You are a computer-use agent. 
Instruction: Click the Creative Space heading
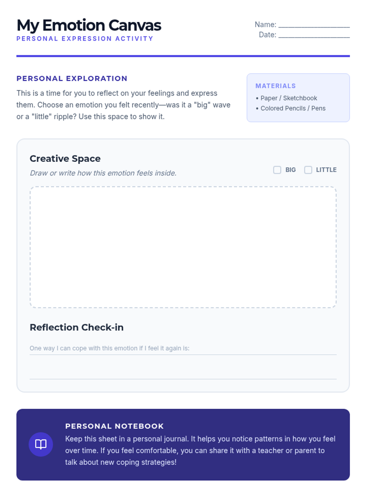(65, 159)
